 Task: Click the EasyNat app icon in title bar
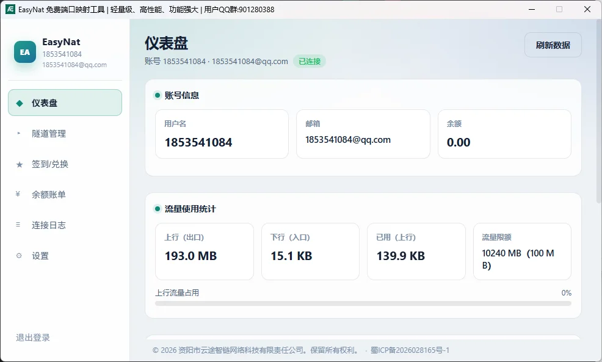click(10, 9)
